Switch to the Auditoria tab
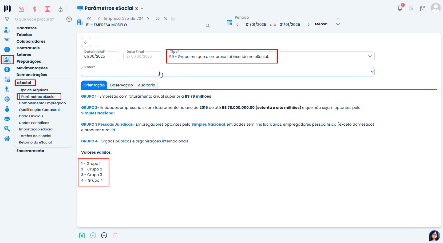The height and width of the screenshot is (243, 443). (x=147, y=85)
